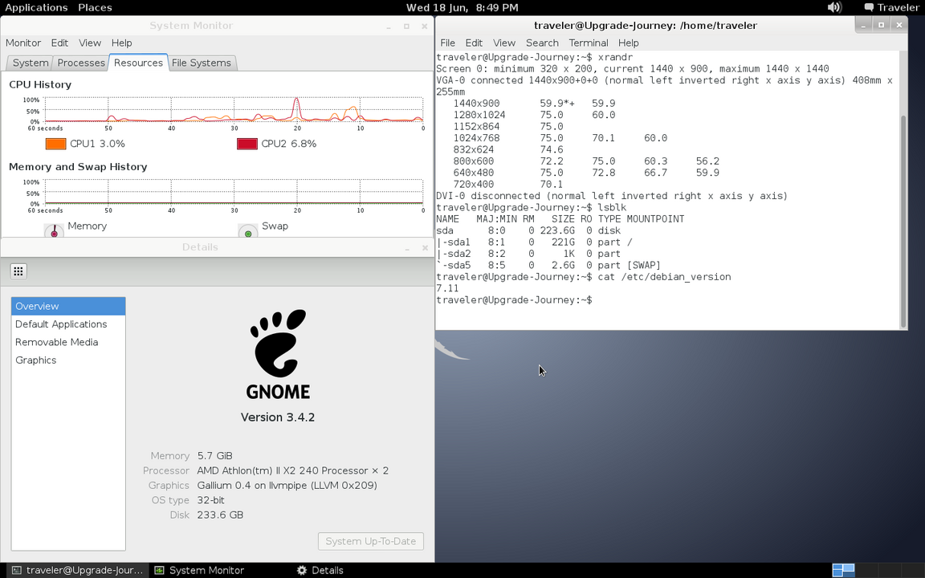Open Edit menu in the terminal window
Screen dimensions: 925x578
click(x=474, y=43)
